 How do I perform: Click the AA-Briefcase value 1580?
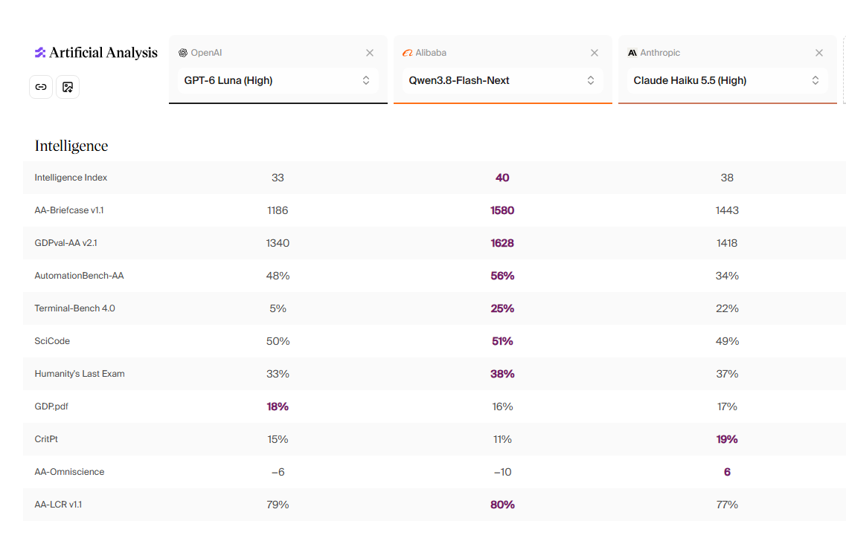pos(502,210)
